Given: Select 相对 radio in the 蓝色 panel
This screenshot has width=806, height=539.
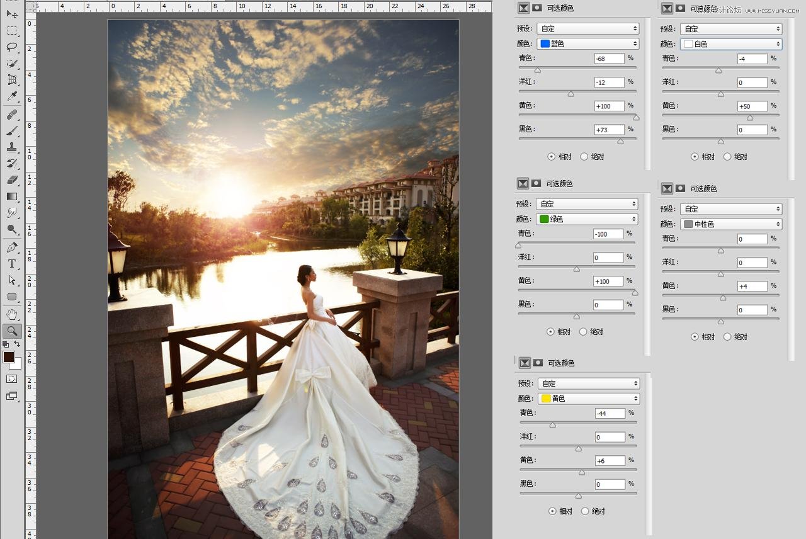Looking at the screenshot, I should (552, 157).
